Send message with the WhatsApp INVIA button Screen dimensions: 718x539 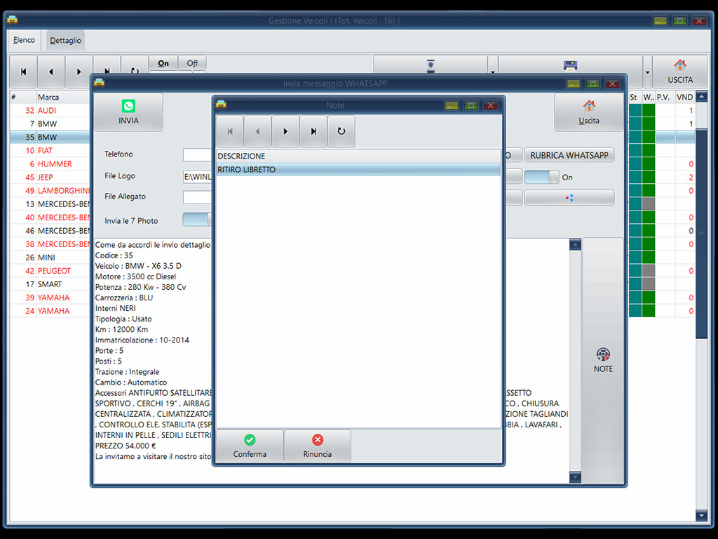128,112
